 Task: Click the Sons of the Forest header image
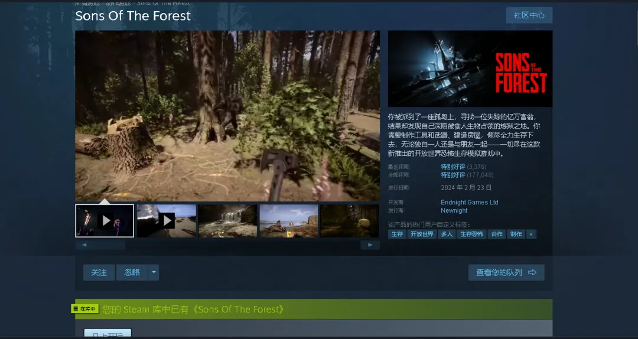470,69
